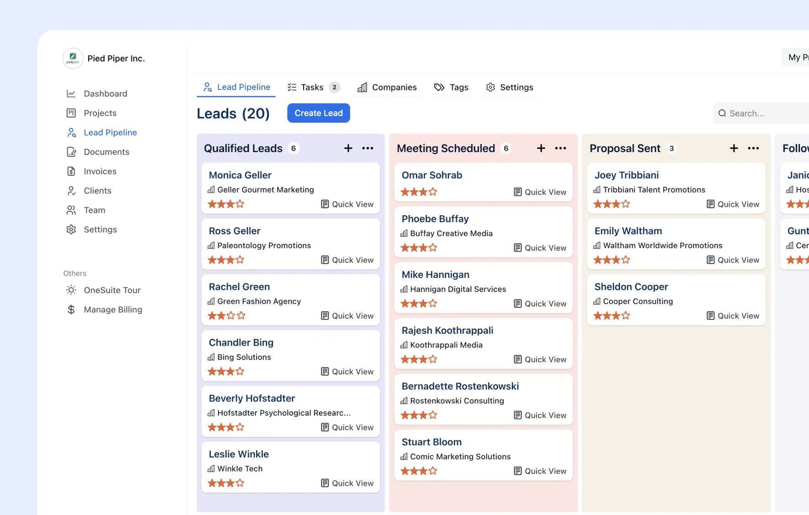The height and width of the screenshot is (515, 809).
Task: Open the Settings gear in the sidebar
Action: point(72,229)
